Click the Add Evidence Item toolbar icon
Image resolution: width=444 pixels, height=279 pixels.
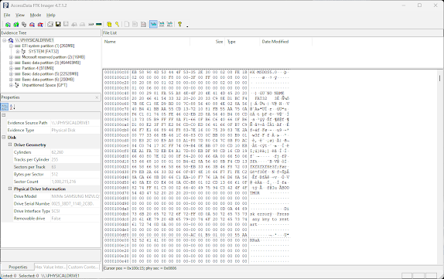point(8,24)
